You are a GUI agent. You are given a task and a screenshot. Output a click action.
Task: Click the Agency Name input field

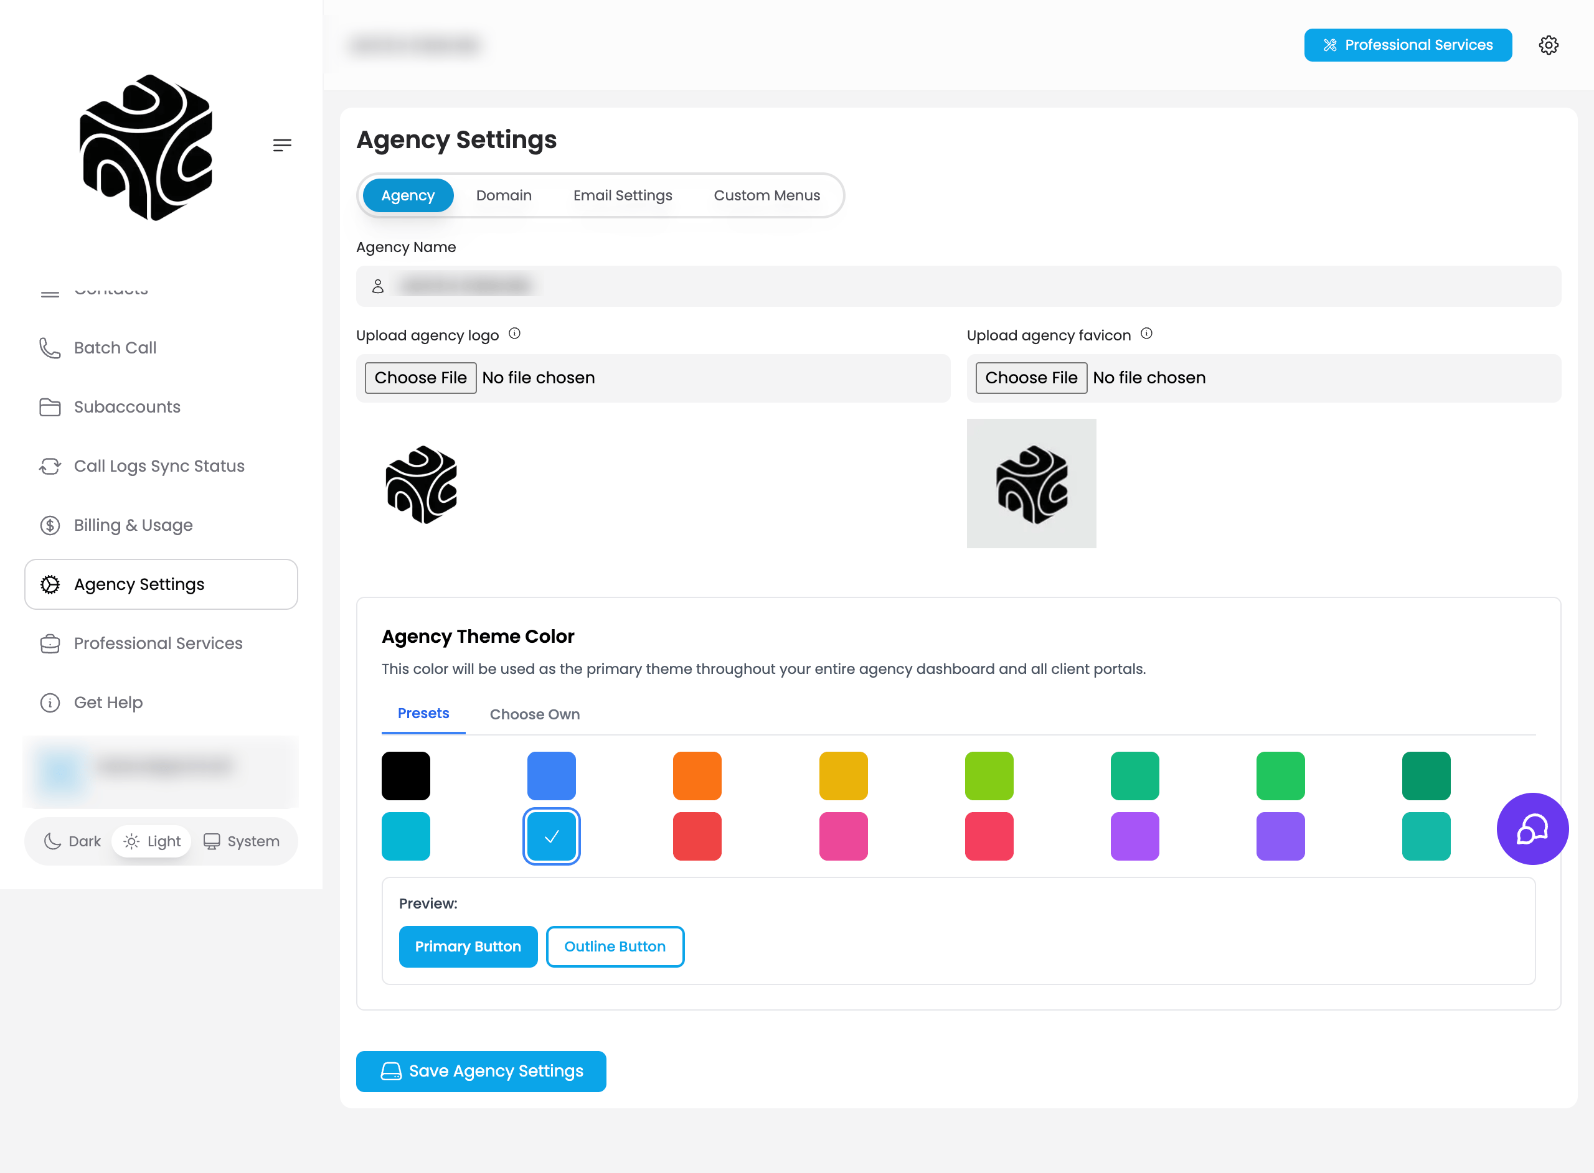click(x=958, y=286)
